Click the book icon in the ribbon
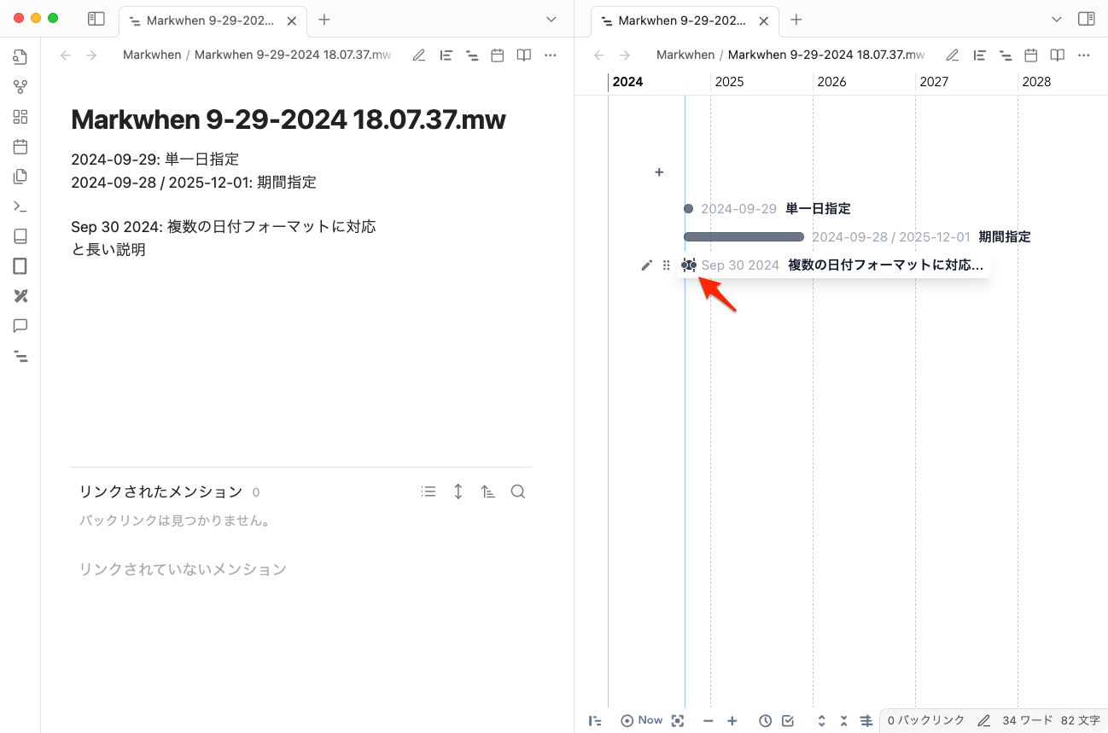 [x=20, y=236]
